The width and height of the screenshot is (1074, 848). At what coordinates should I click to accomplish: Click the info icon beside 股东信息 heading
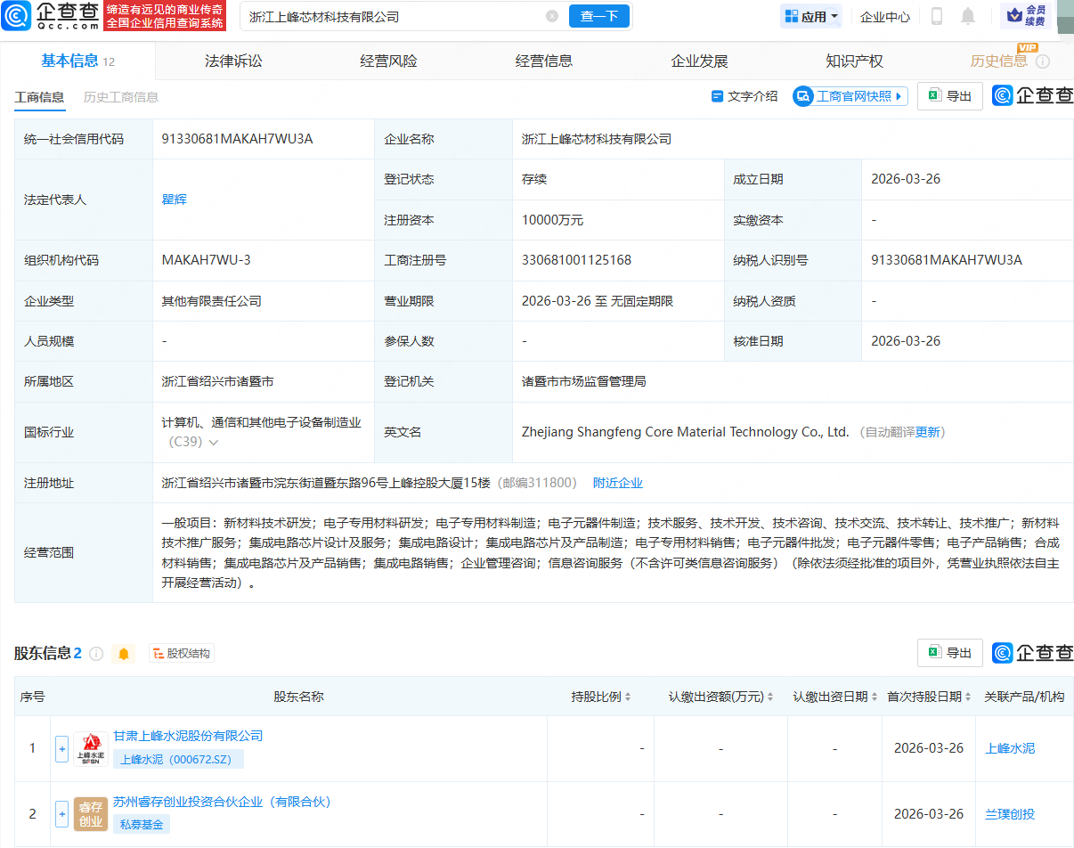click(x=96, y=653)
